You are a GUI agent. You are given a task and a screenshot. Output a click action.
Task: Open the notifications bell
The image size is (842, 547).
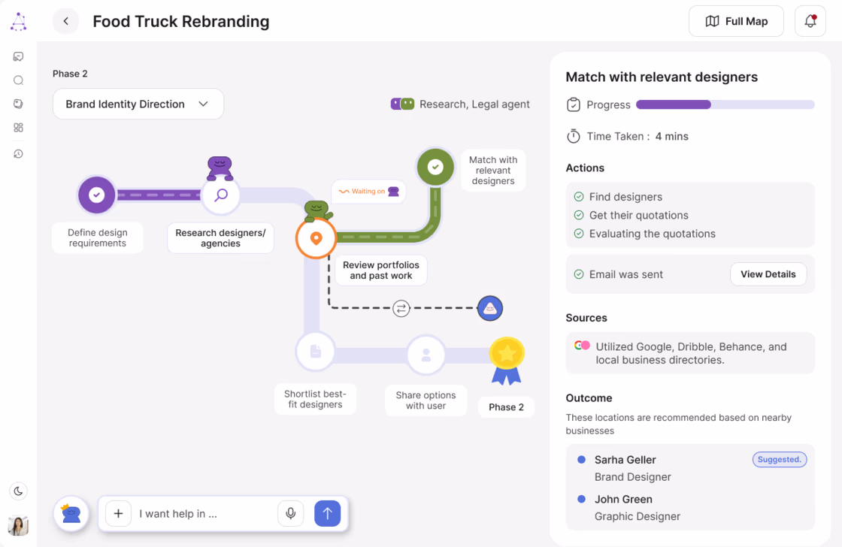(x=810, y=21)
